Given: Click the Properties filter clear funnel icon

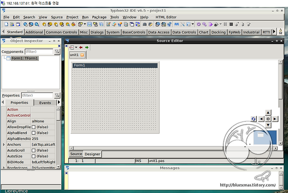Looking at the screenshot, I should coord(57,95).
